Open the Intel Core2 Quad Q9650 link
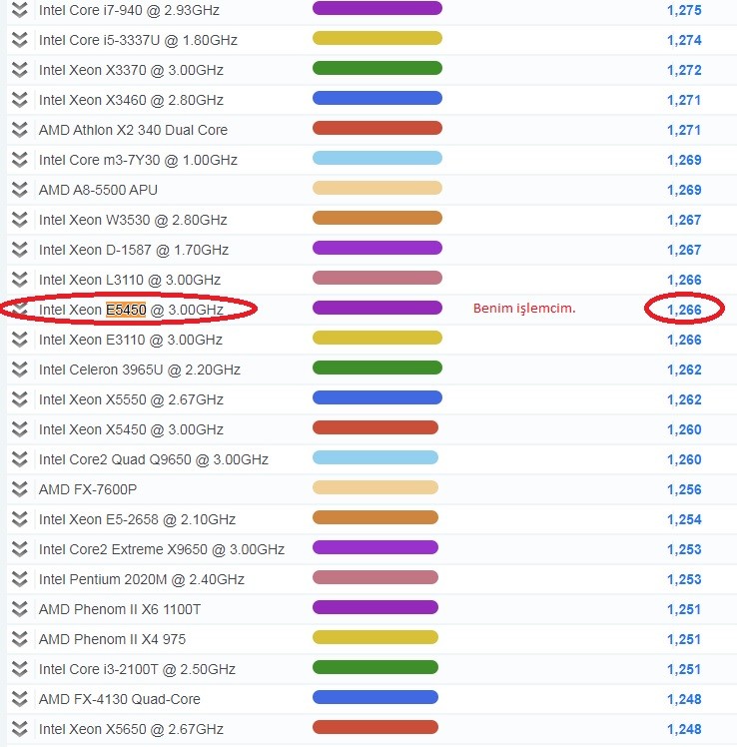 (x=154, y=459)
